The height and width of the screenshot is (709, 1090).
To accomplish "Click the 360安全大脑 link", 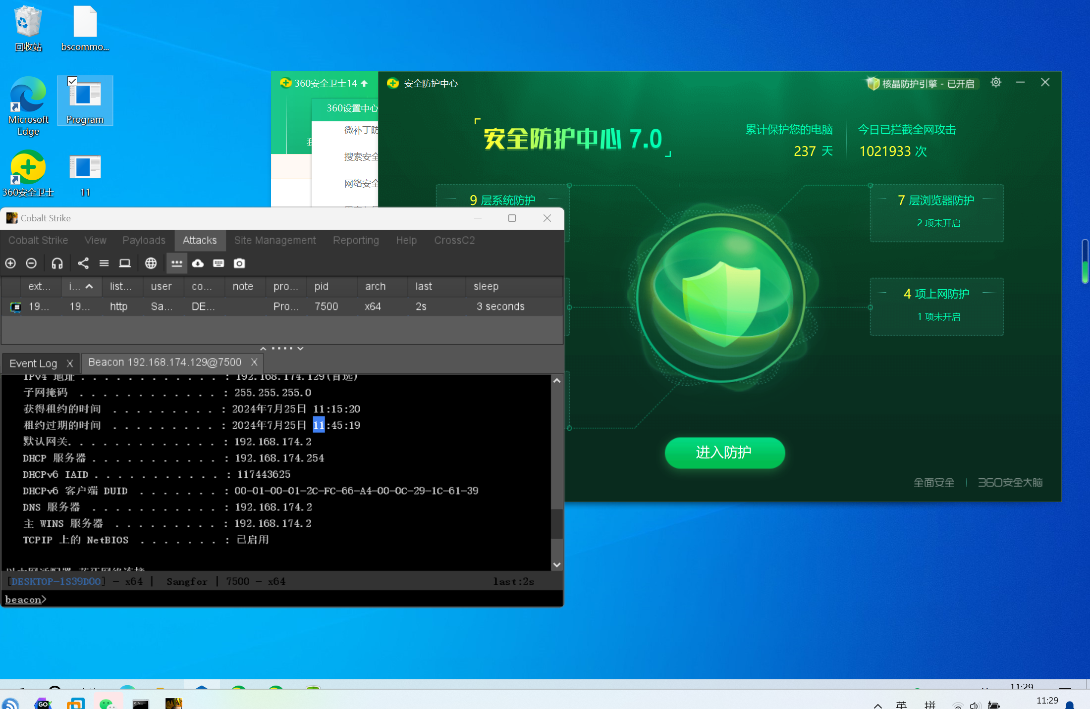I will [1010, 482].
